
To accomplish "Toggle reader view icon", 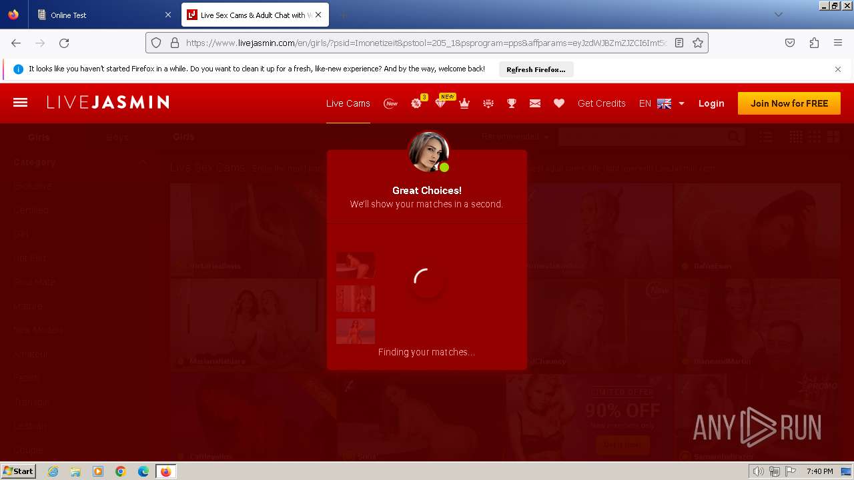I will click(679, 43).
